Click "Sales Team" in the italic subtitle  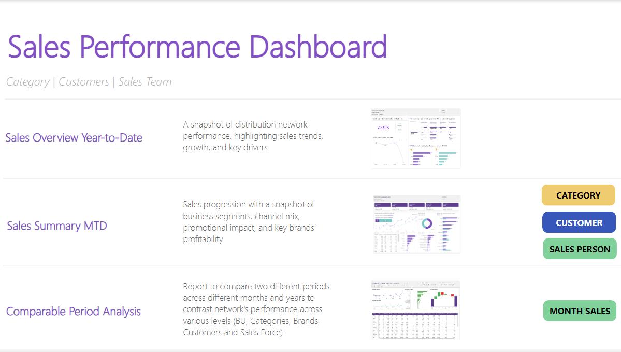coord(145,82)
